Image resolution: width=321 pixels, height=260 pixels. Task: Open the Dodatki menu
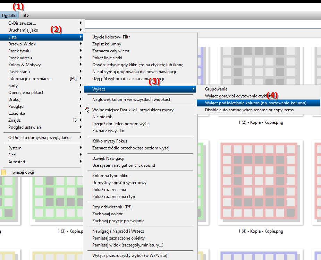[x=9, y=15]
